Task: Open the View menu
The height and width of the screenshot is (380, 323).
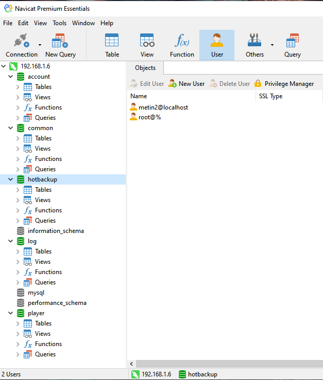Action: click(x=40, y=23)
